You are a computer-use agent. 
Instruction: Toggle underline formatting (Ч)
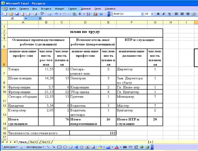pos(169,14)
